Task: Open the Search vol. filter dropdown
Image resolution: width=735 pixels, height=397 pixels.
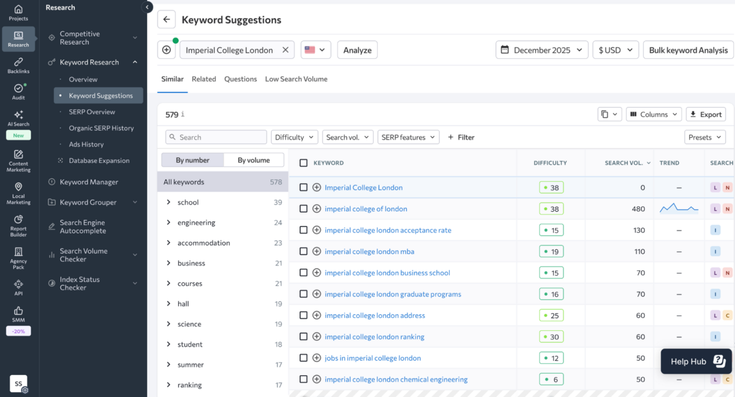Action: (x=348, y=137)
